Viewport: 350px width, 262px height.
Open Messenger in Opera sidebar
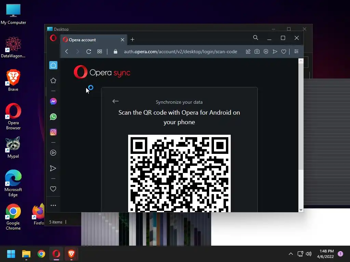tap(53, 101)
